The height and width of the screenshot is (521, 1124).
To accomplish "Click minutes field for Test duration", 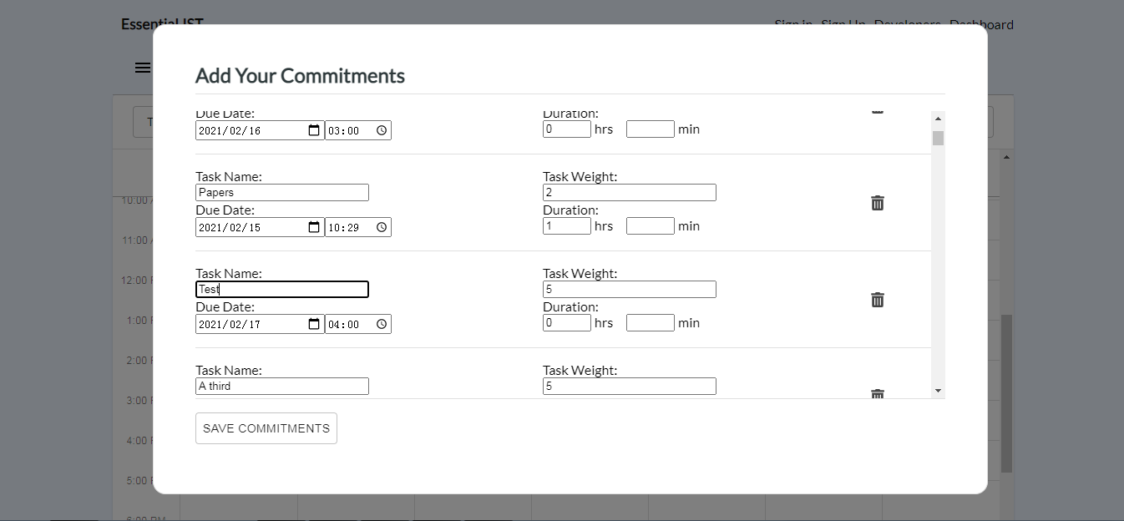I will [650, 323].
